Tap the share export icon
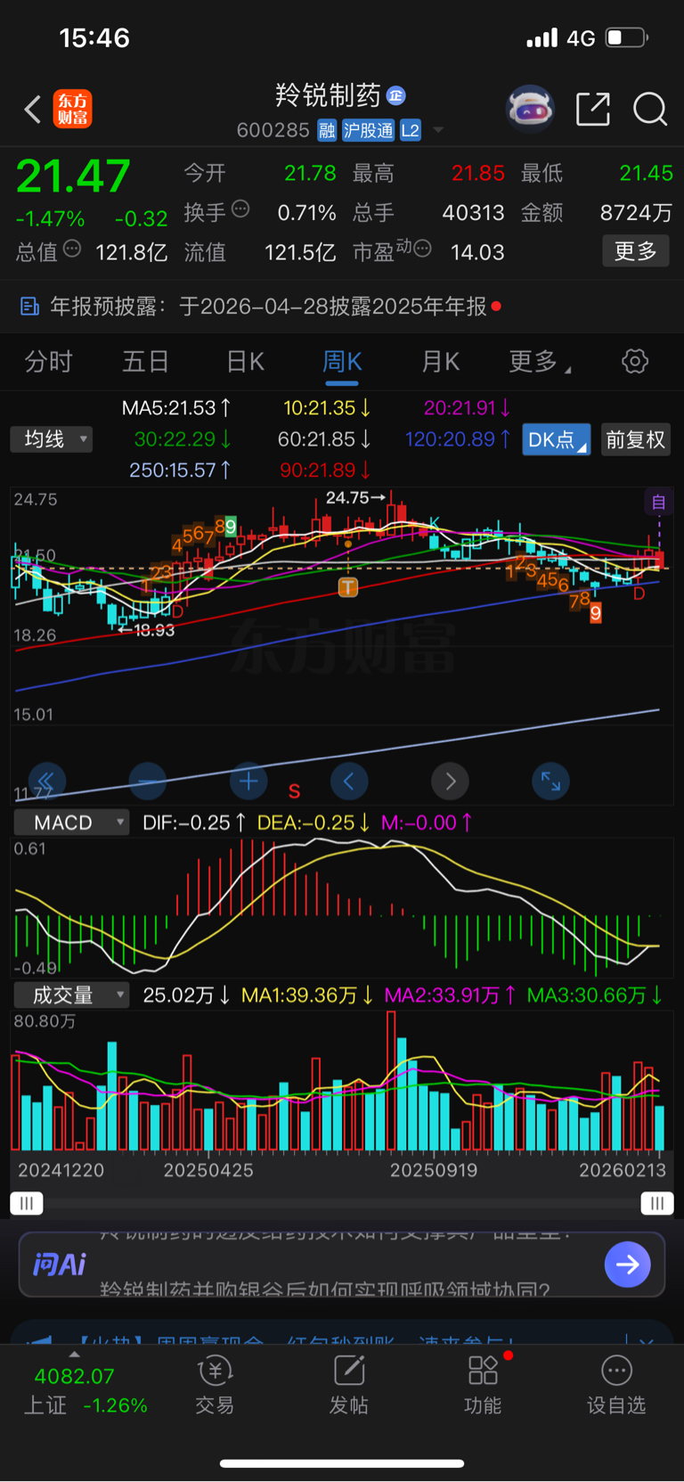This screenshot has height=1482, width=684. [593, 109]
